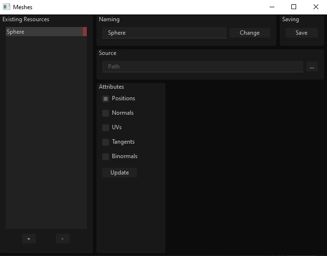Maximize the Meshes window
Viewport: 327px width, 256px height.
[x=294, y=7]
